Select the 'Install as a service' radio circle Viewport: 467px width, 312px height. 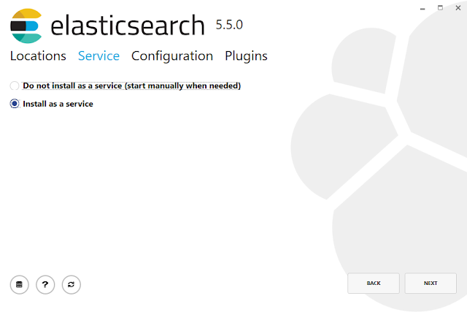click(x=15, y=104)
